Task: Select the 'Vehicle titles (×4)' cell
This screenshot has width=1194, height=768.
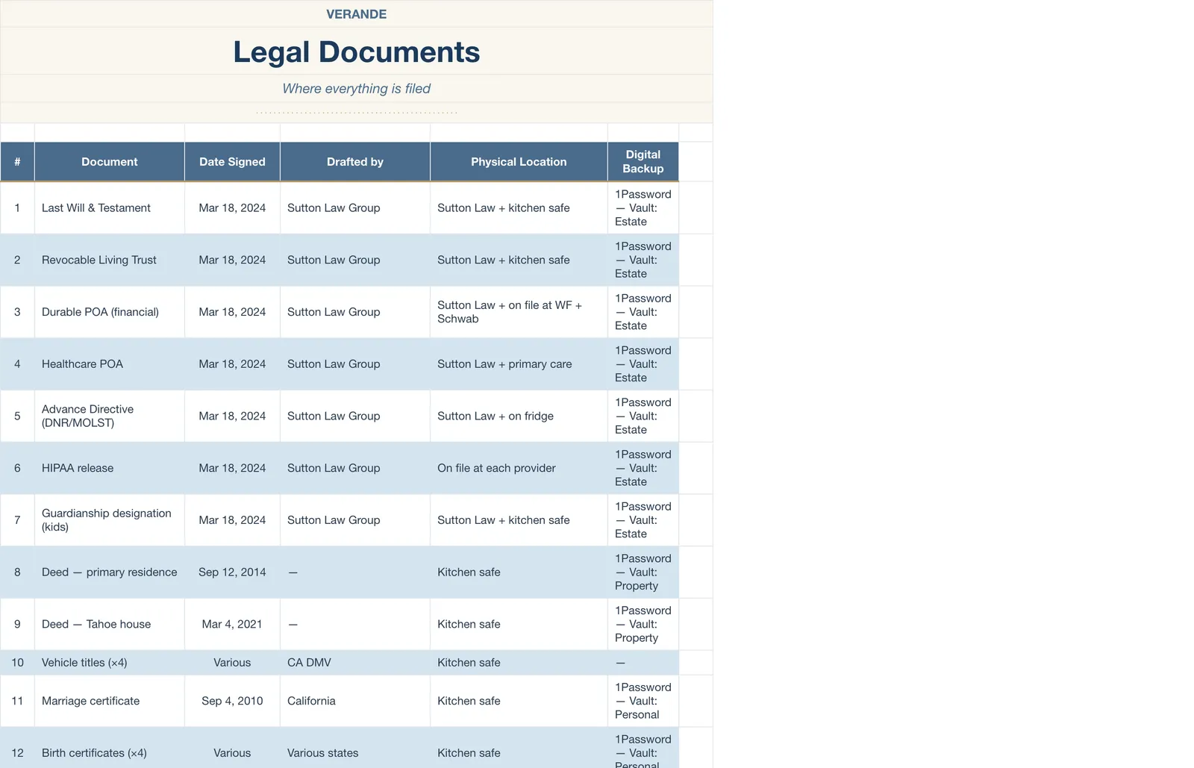Action: [x=110, y=663]
